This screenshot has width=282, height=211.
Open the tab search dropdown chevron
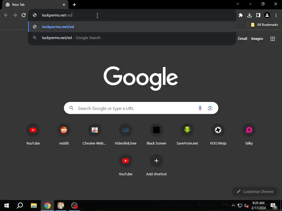(x=238, y=4)
